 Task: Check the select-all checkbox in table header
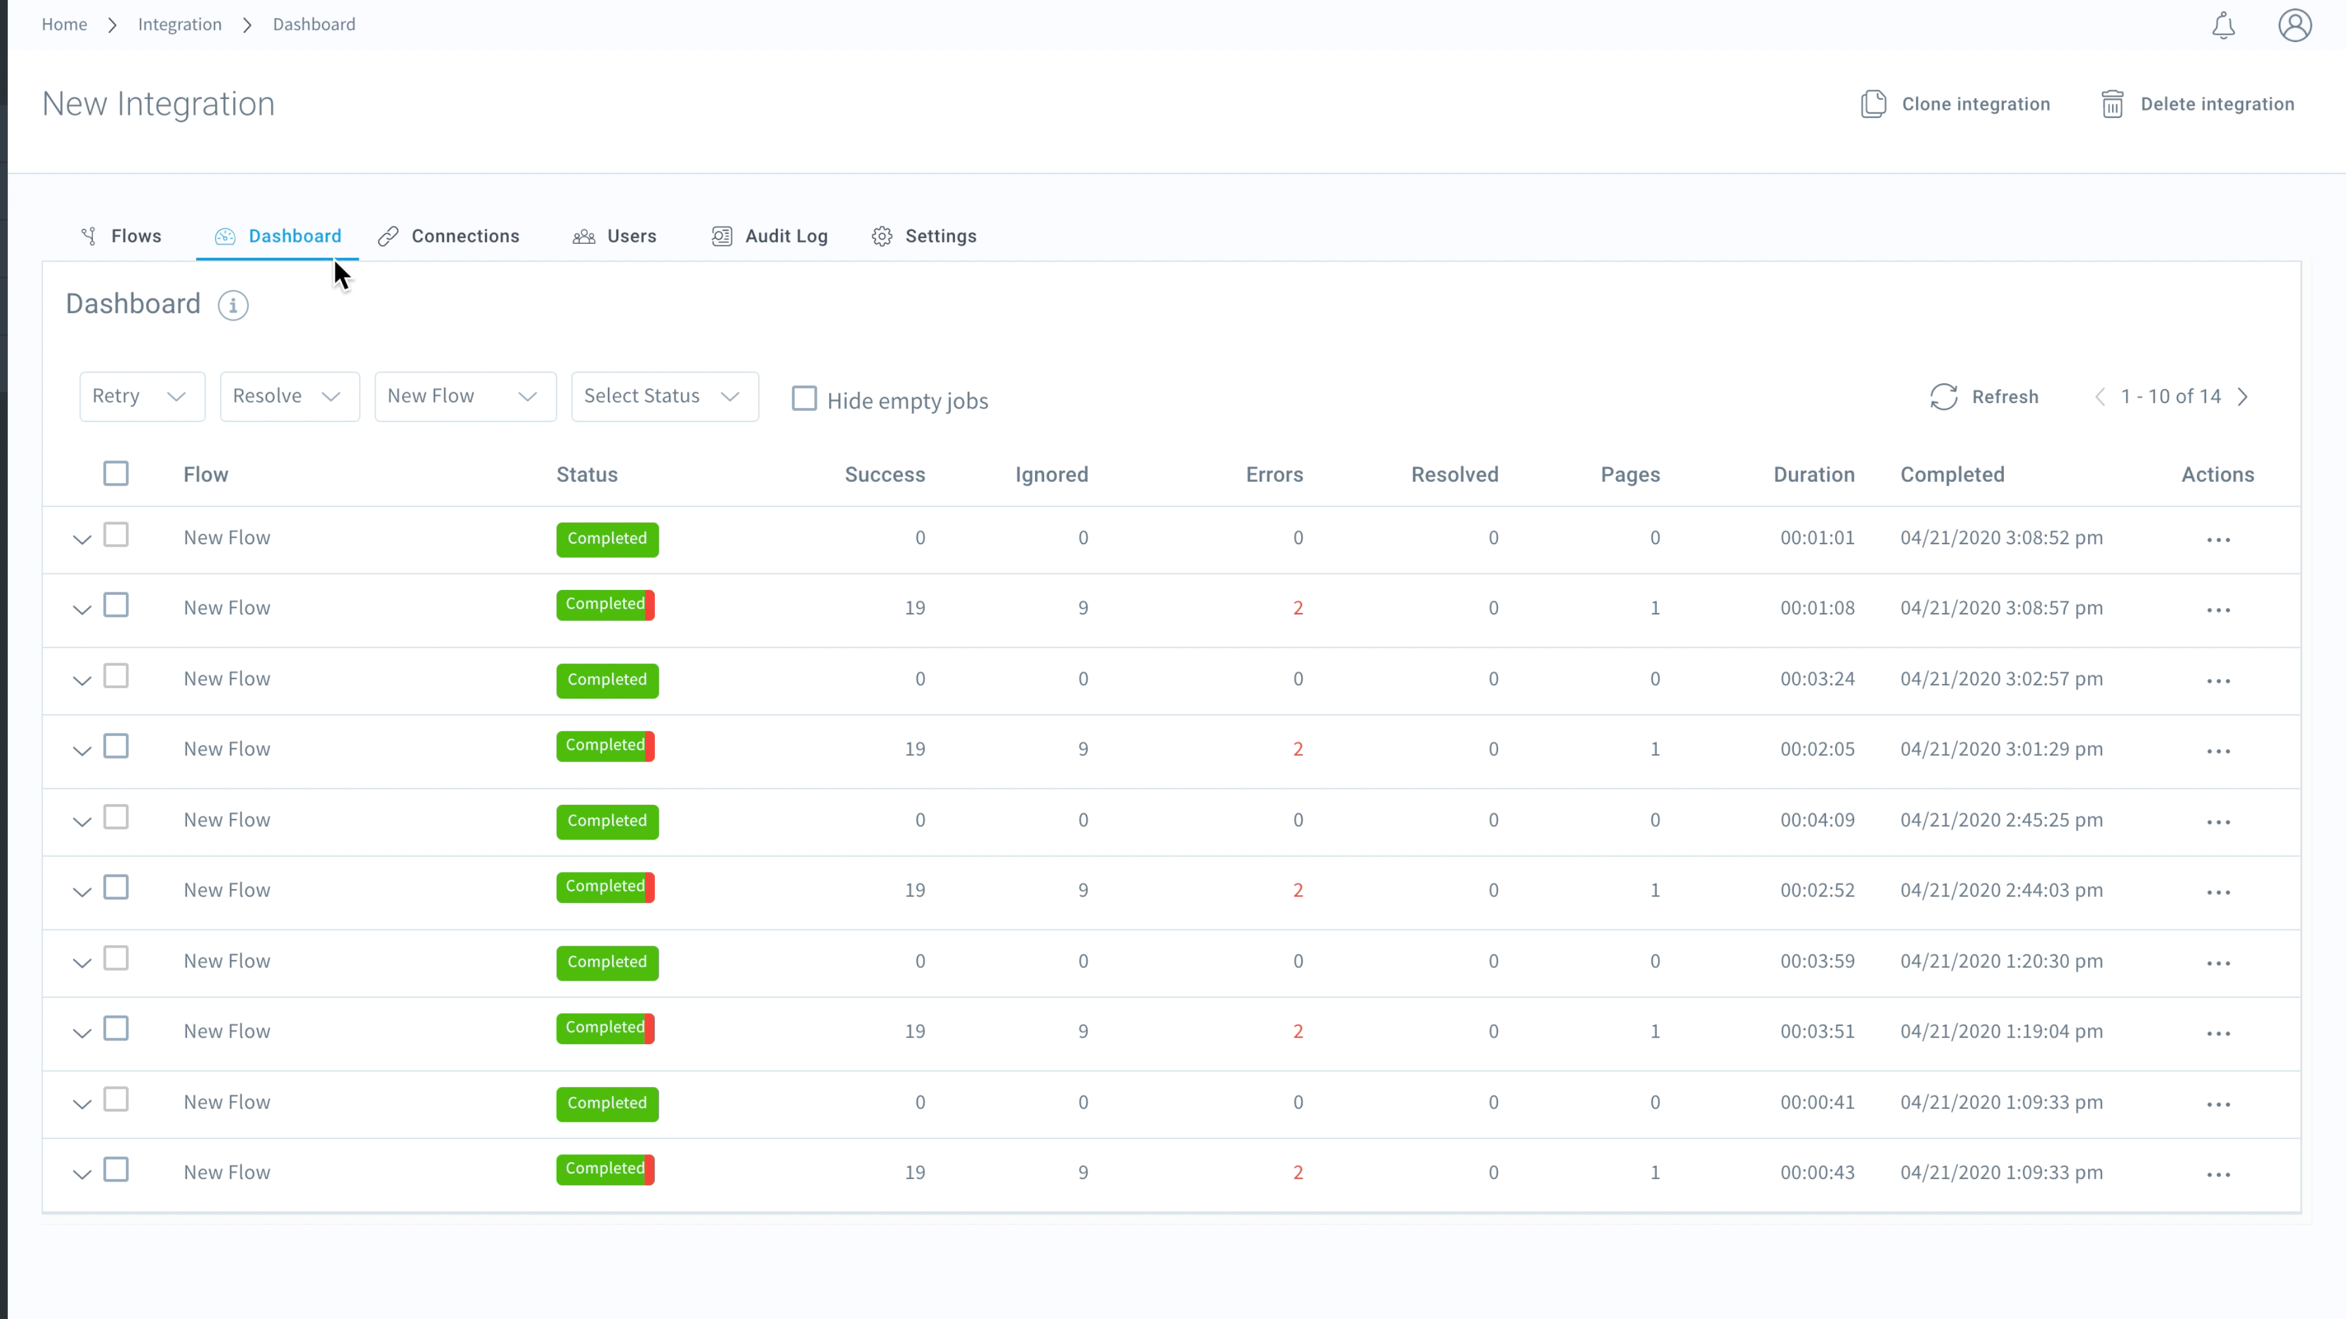[115, 473]
